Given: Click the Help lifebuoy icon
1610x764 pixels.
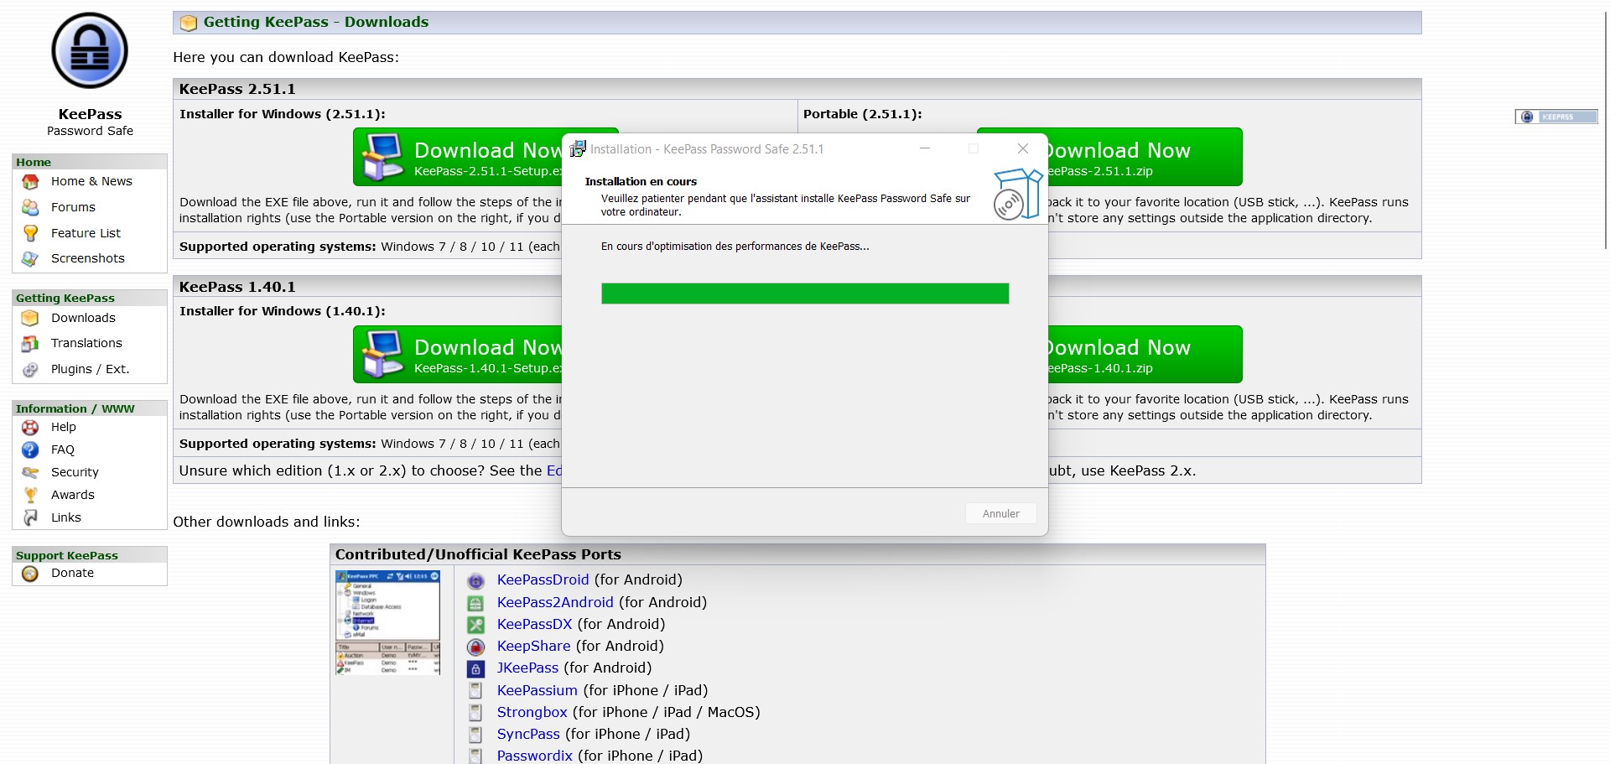Looking at the screenshot, I should (31, 428).
